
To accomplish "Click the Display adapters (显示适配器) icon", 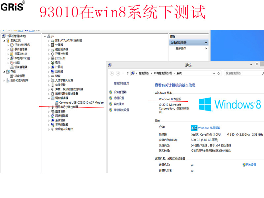I will pos(52,125).
